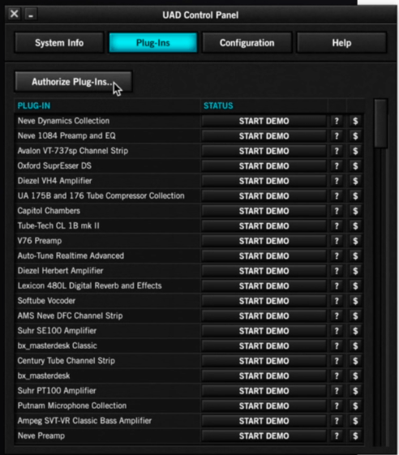
Task: Click the buy icon for Ampeg SVT-VR Bass Amplifier
Action: coord(355,421)
